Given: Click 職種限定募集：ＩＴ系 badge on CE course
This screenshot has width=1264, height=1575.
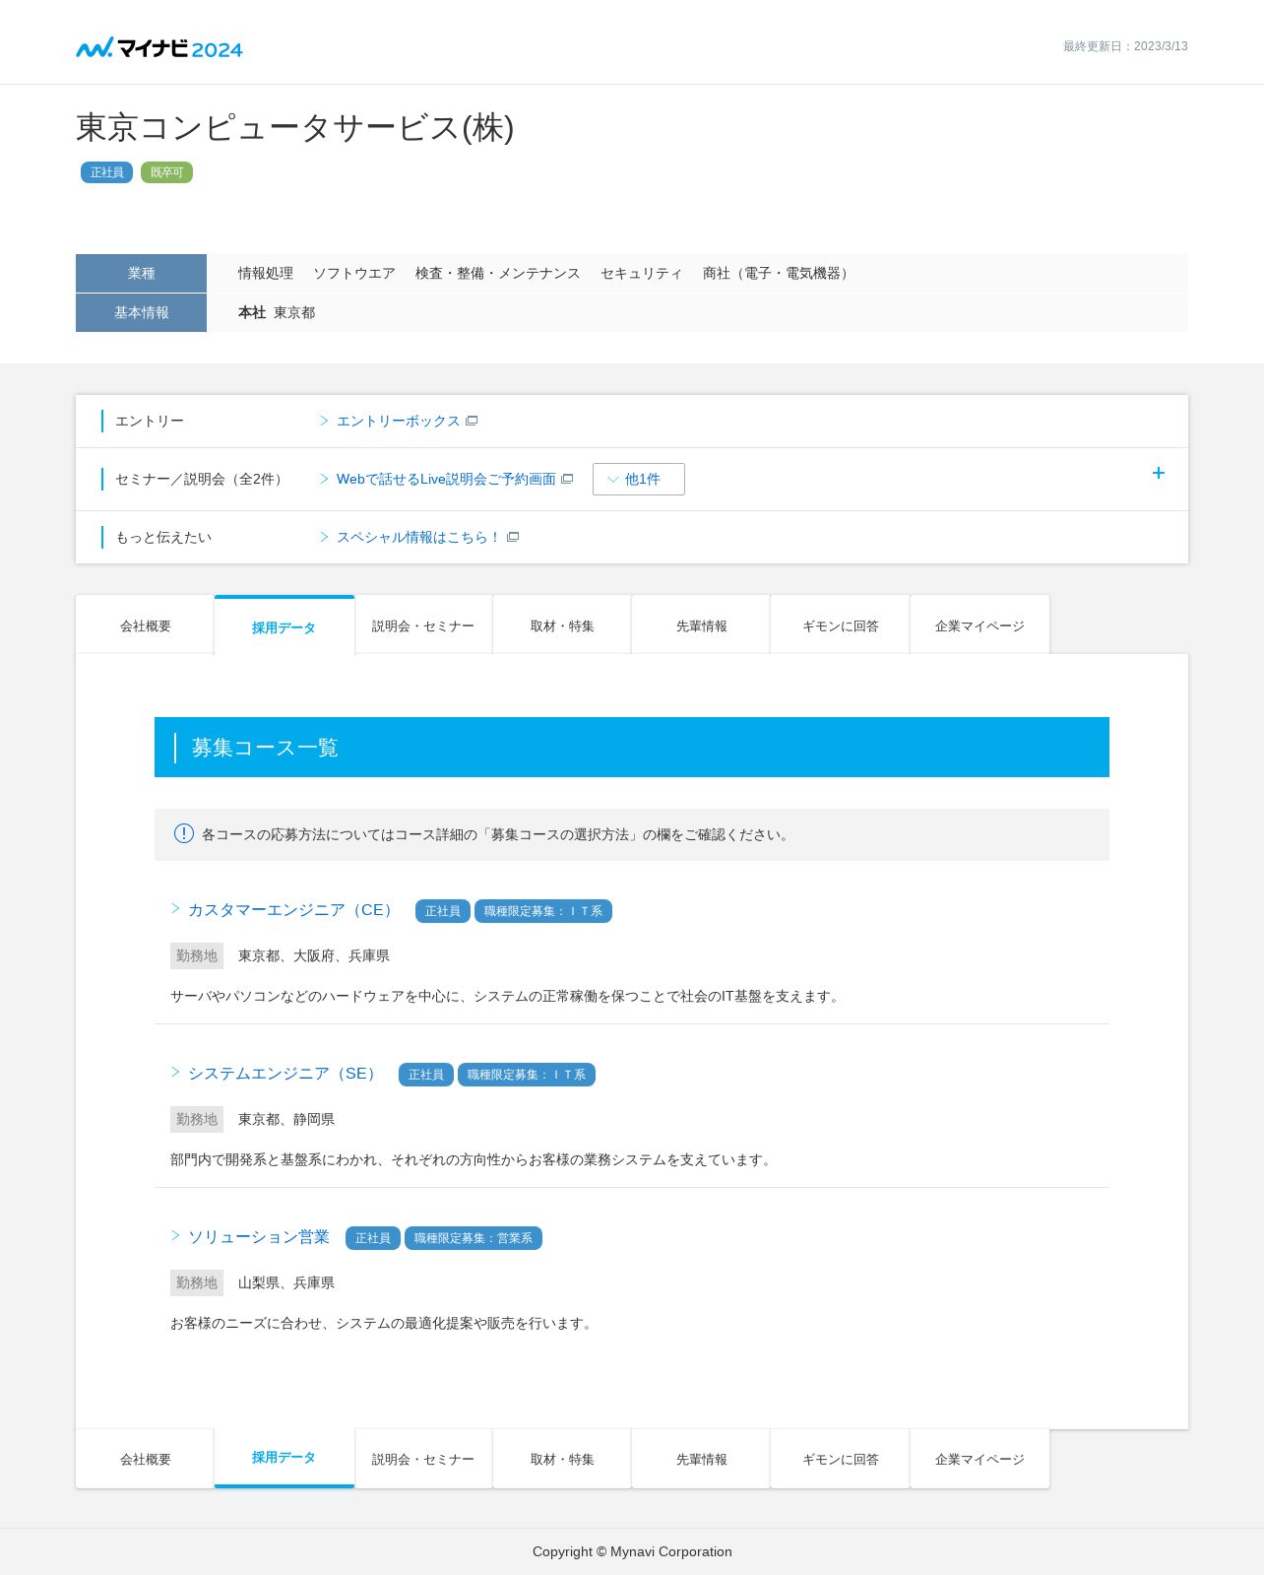Looking at the screenshot, I should 543,911.
